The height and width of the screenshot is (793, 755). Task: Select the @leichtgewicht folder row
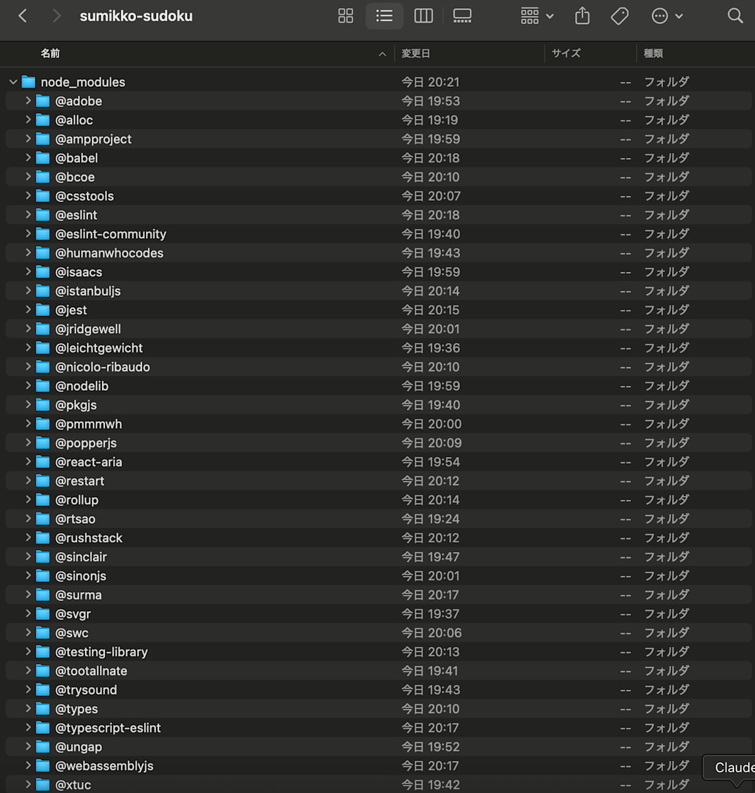pyautogui.click(x=379, y=348)
